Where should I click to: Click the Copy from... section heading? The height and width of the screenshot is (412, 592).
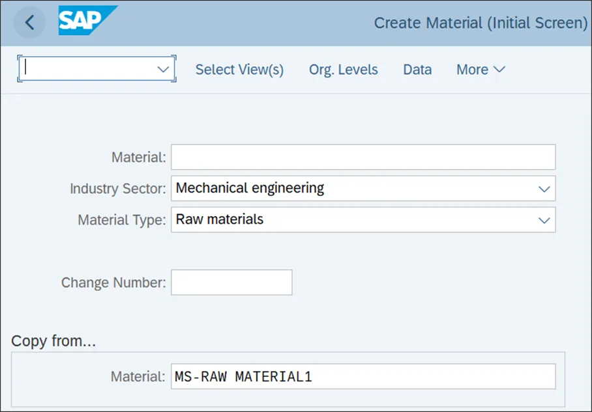tap(53, 340)
